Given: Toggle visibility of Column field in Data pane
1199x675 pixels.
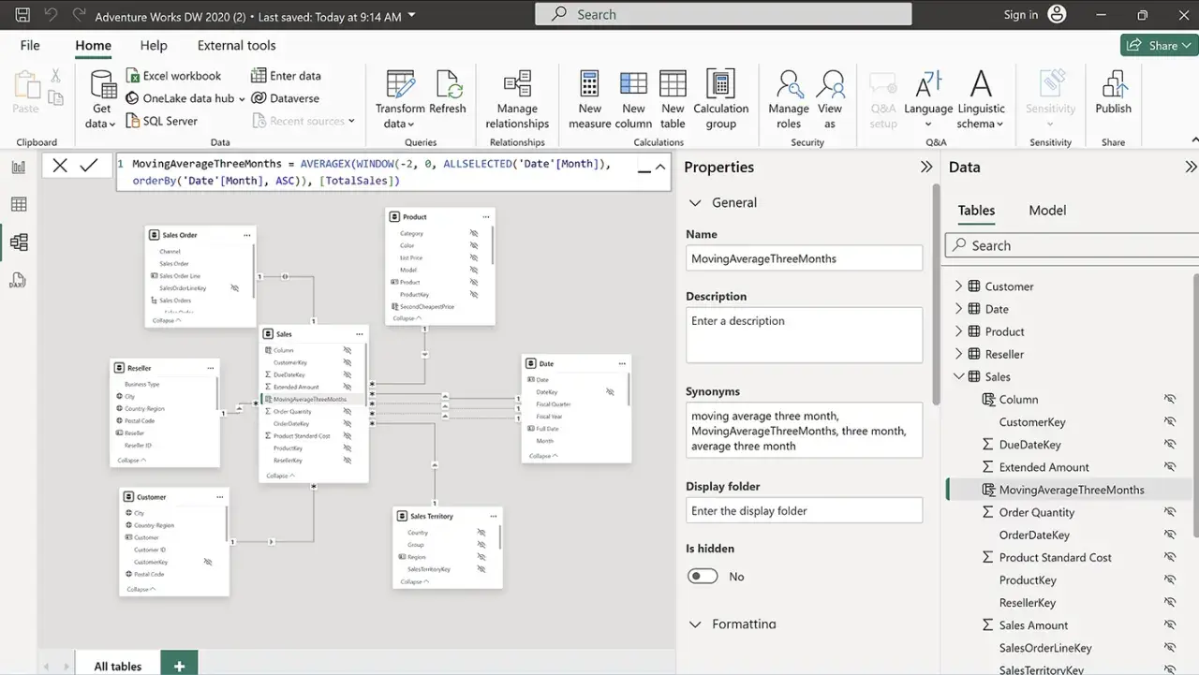Looking at the screenshot, I should [1169, 399].
